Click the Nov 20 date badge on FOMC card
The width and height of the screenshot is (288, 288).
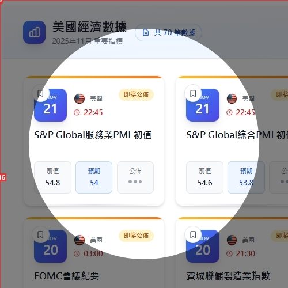click(50, 246)
